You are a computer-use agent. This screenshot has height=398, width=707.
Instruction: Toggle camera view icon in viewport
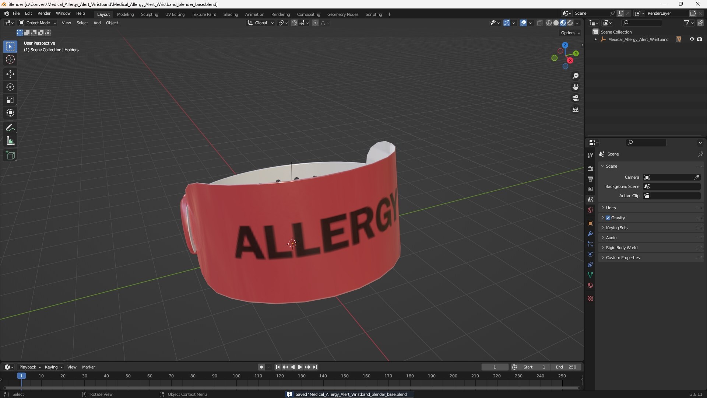point(576,98)
